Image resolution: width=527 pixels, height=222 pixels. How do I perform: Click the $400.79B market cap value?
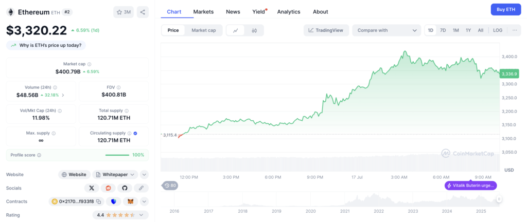point(67,71)
